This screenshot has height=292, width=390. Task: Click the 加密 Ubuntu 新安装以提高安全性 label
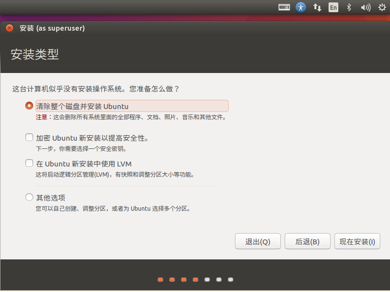click(x=92, y=138)
